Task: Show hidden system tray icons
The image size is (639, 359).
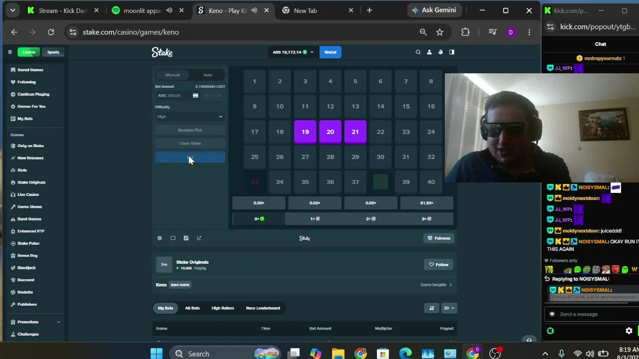Action: pos(545,354)
